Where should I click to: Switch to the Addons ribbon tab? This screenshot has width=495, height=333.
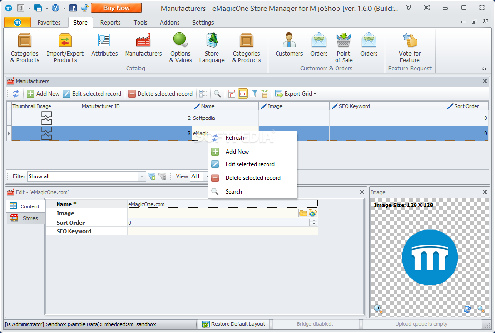click(x=169, y=23)
